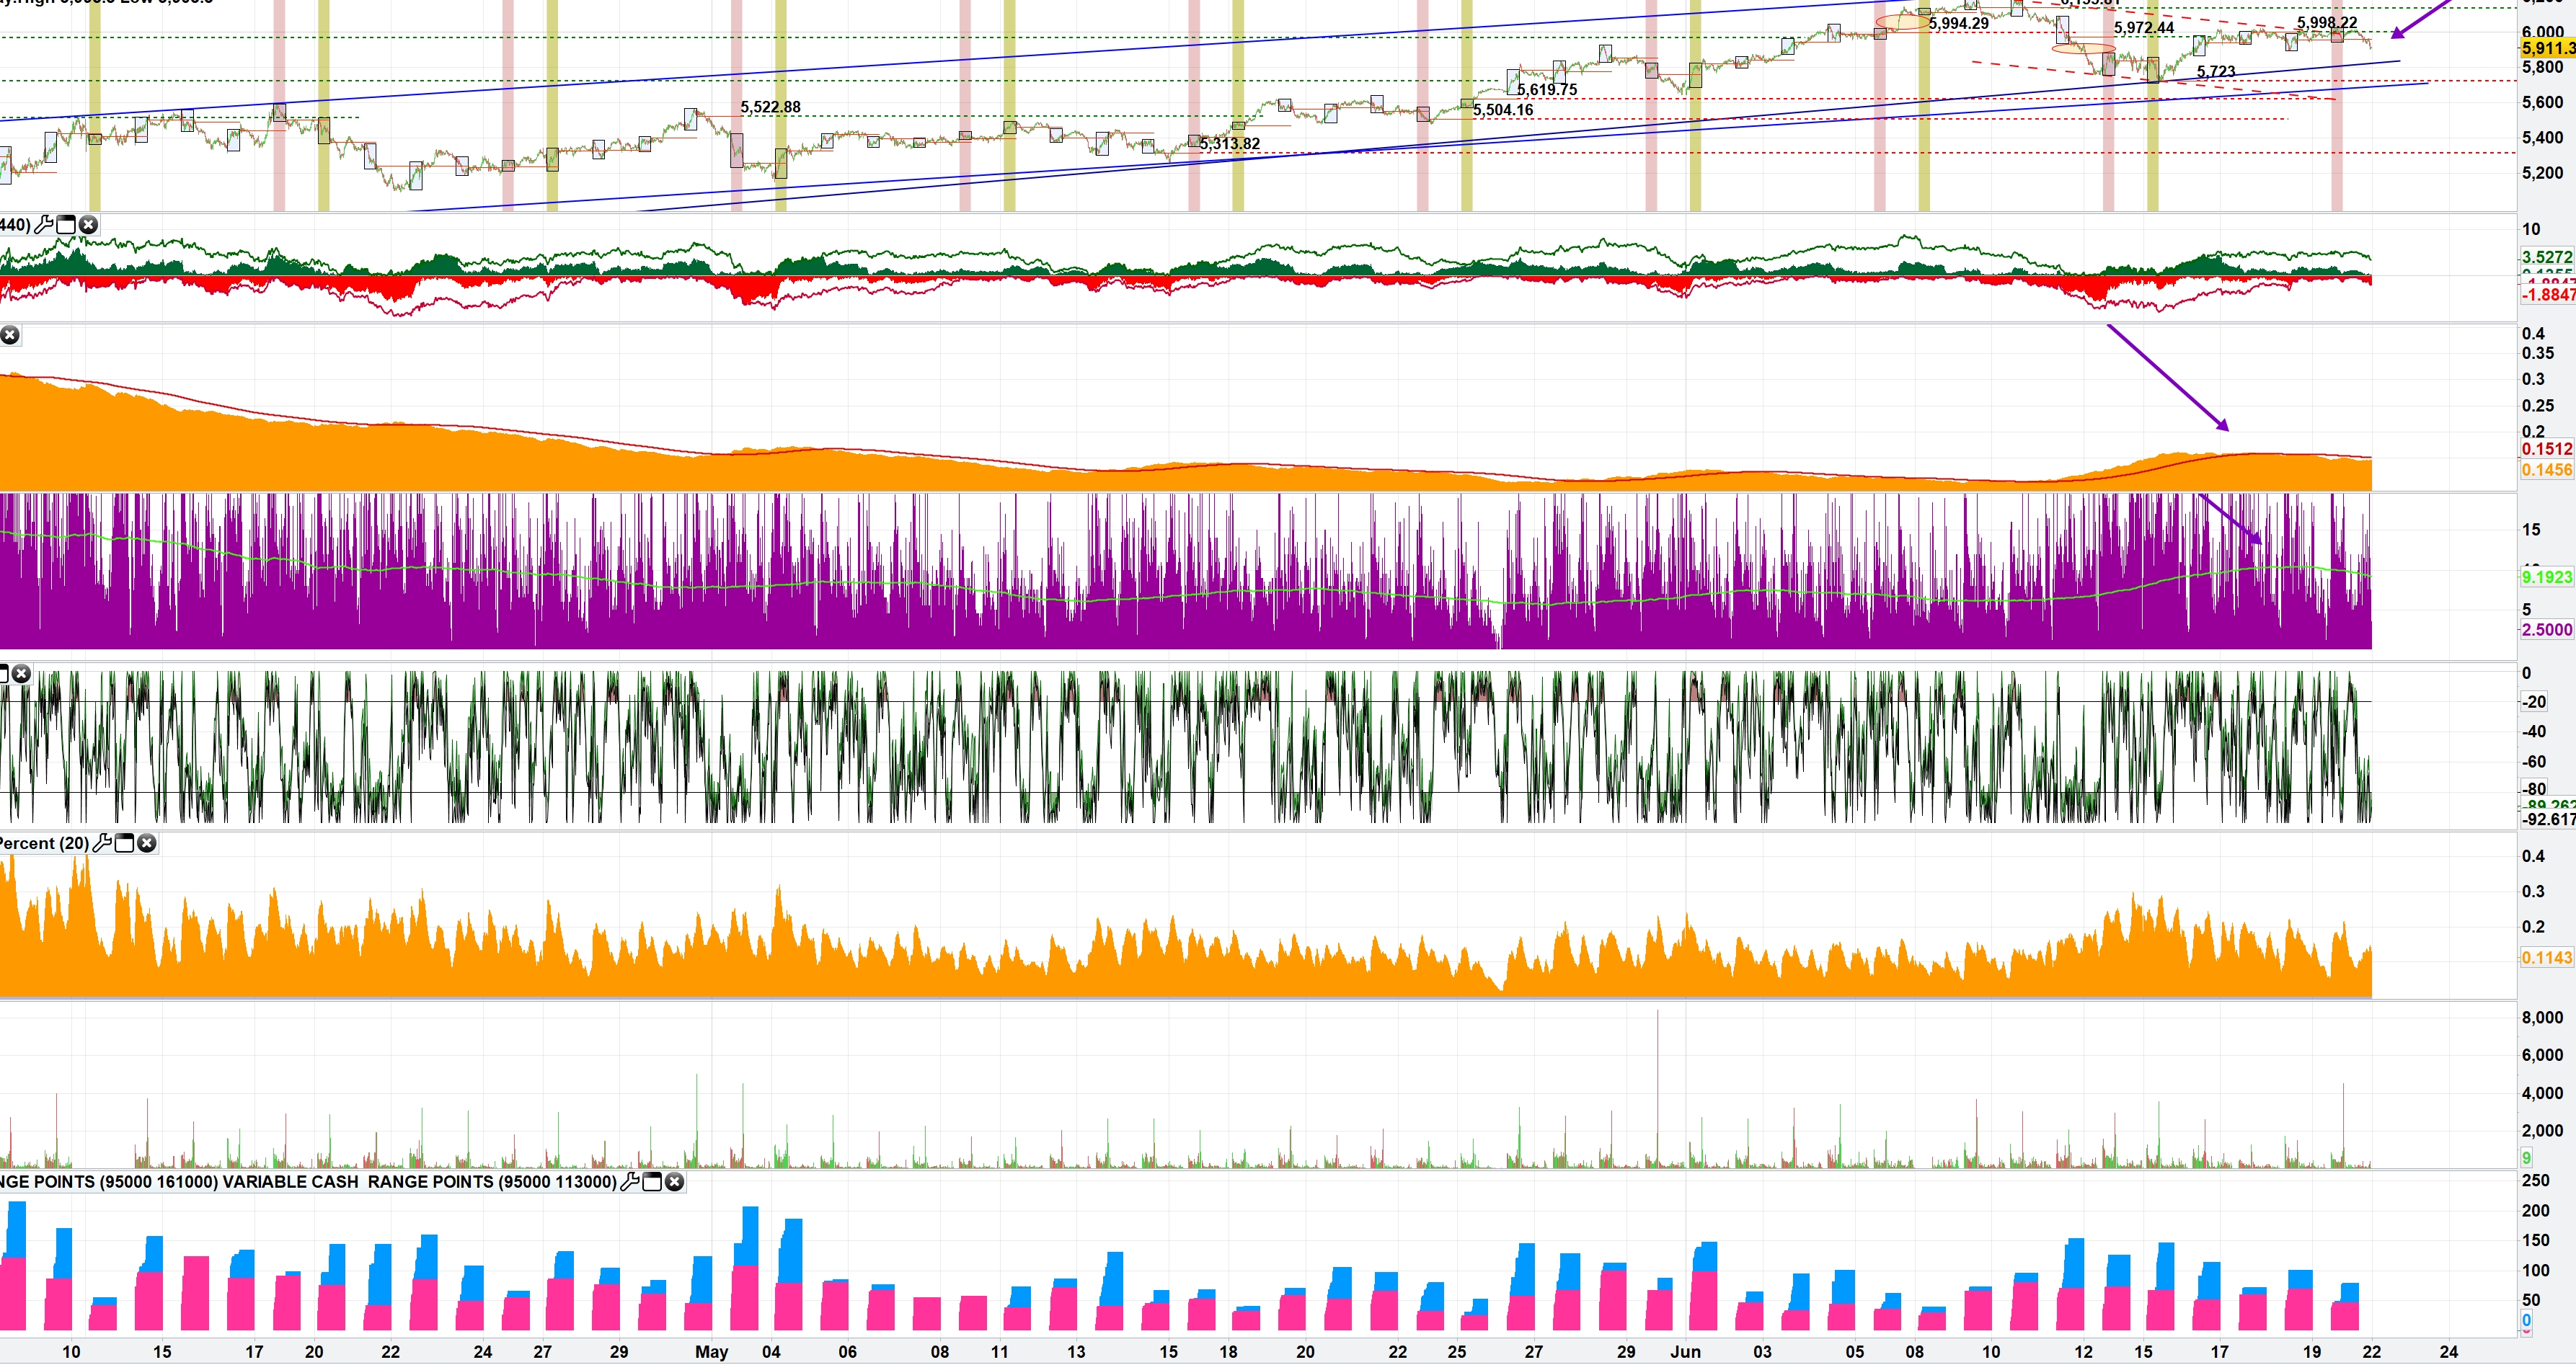
Task: Click the 0.1143 Percent value tag
Action: click(x=2547, y=957)
